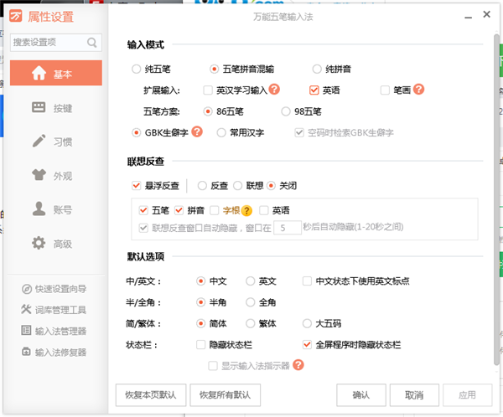This screenshot has width=503, height=417.
Task: Enable 隐藏状态栏 checkbox
Action: point(201,344)
